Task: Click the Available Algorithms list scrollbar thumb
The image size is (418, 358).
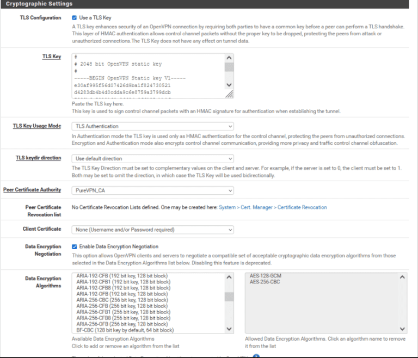Action: pos(229,297)
